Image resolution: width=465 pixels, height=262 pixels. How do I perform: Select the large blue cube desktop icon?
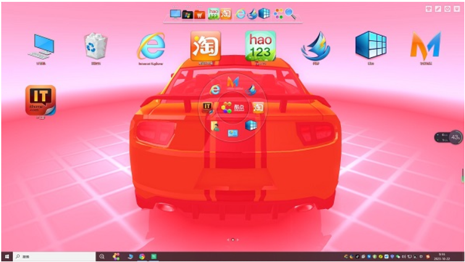point(371,45)
